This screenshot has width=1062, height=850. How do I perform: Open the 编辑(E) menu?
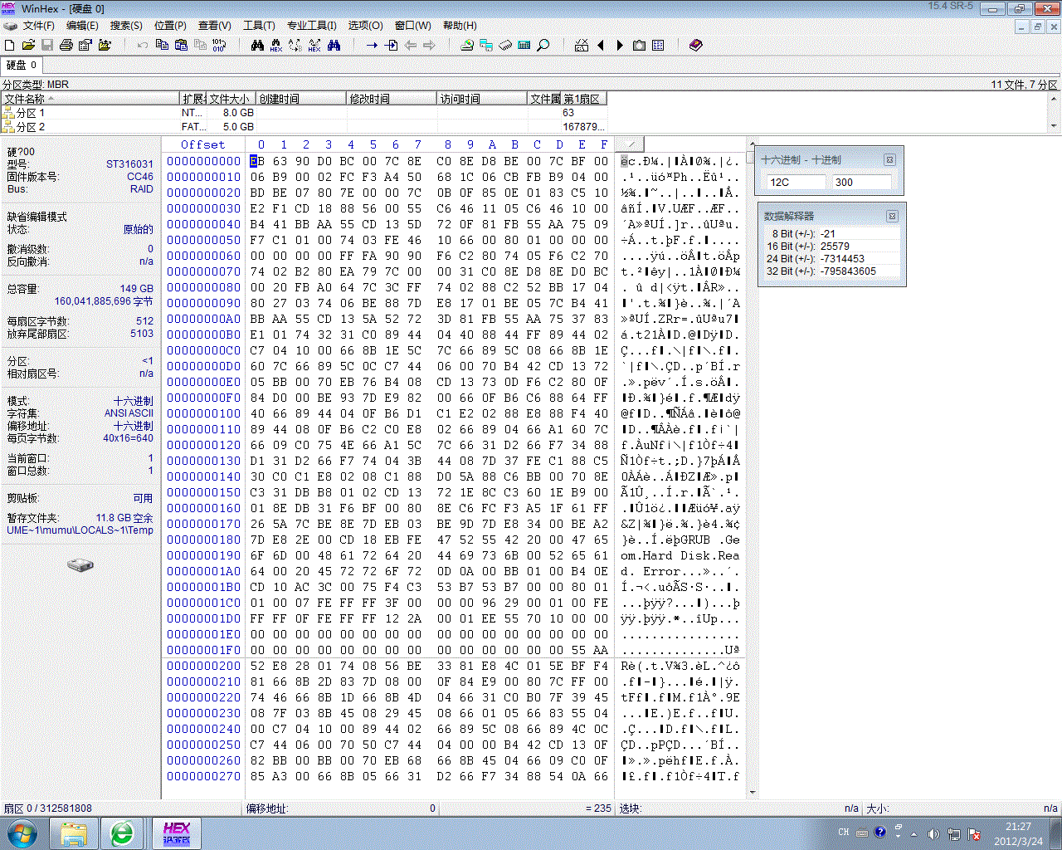[82, 26]
